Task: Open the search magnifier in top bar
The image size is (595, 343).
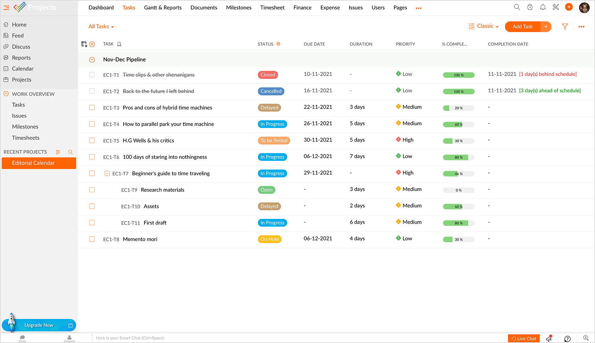Action: [x=517, y=7]
